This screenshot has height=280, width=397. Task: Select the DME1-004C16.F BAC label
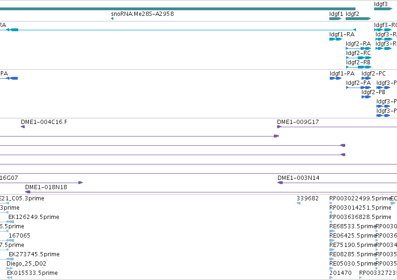point(44,122)
